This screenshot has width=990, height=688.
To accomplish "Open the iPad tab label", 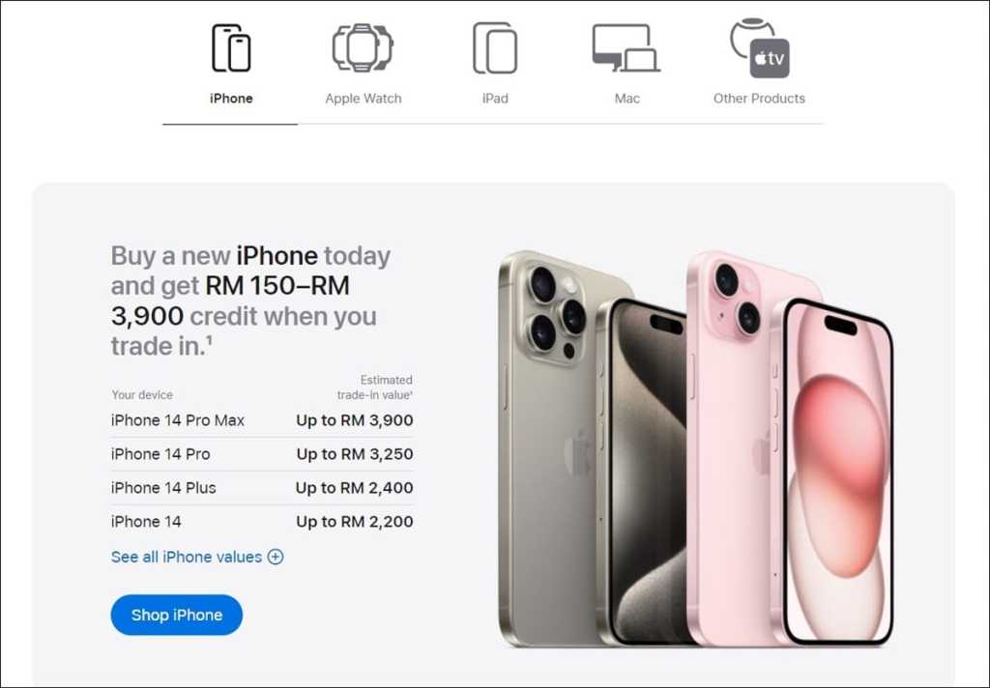I will (495, 99).
